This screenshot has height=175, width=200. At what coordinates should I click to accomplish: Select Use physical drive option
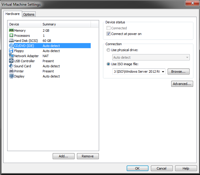click(x=108, y=50)
